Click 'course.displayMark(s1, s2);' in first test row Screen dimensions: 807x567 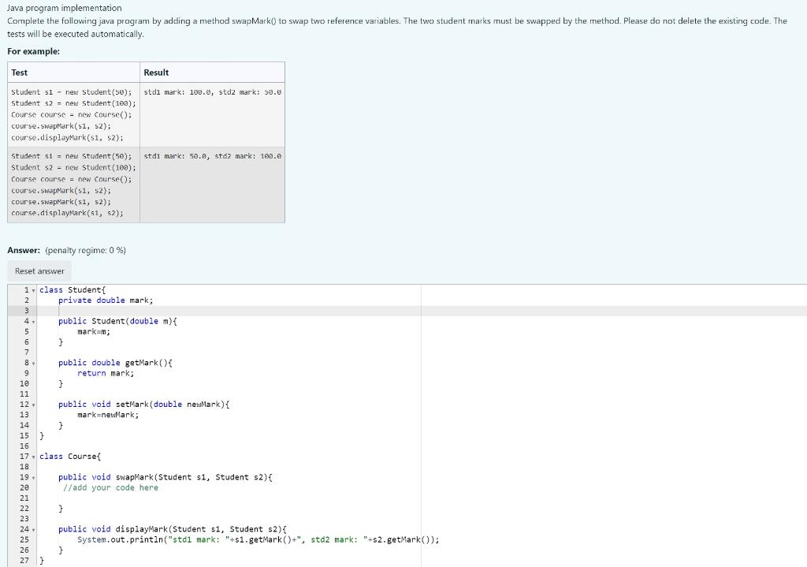(68, 137)
